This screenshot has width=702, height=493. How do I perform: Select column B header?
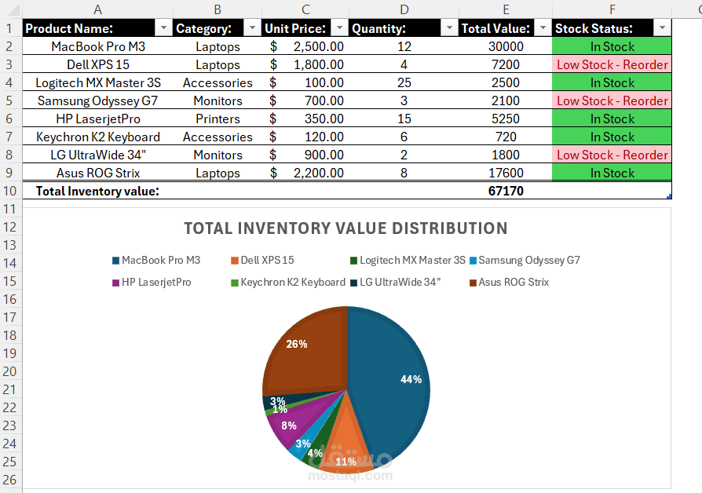[x=218, y=9]
